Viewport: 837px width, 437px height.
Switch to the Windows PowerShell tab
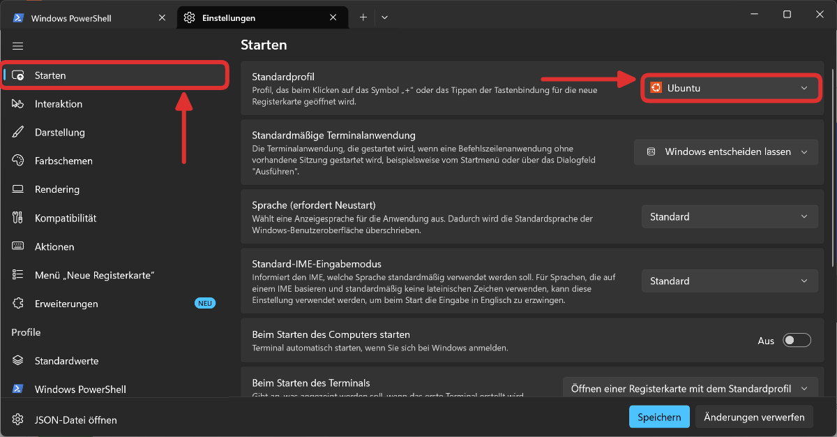click(x=91, y=18)
